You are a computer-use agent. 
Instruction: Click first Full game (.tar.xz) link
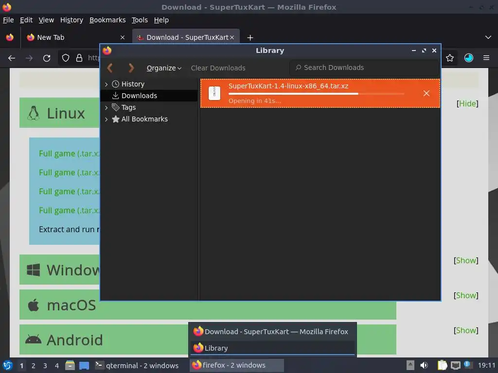click(69, 153)
